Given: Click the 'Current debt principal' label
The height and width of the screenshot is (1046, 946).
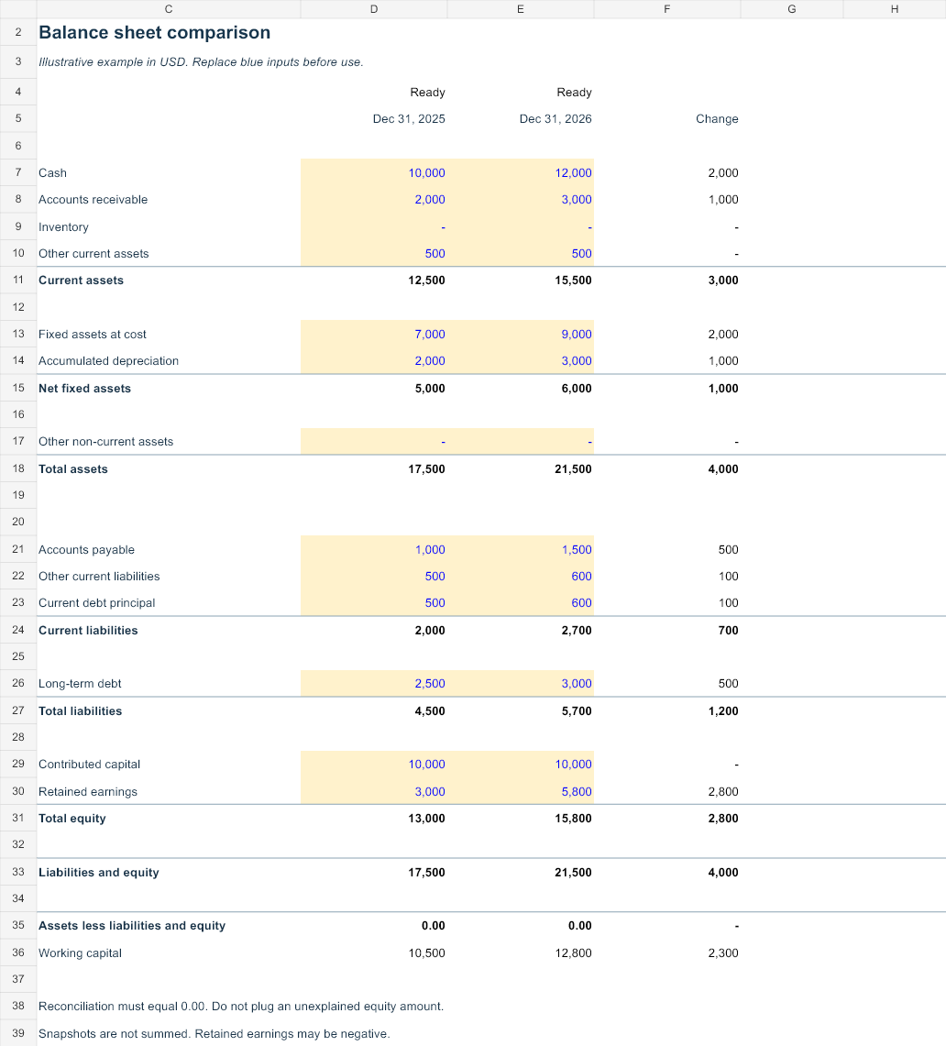Looking at the screenshot, I should (x=97, y=603).
